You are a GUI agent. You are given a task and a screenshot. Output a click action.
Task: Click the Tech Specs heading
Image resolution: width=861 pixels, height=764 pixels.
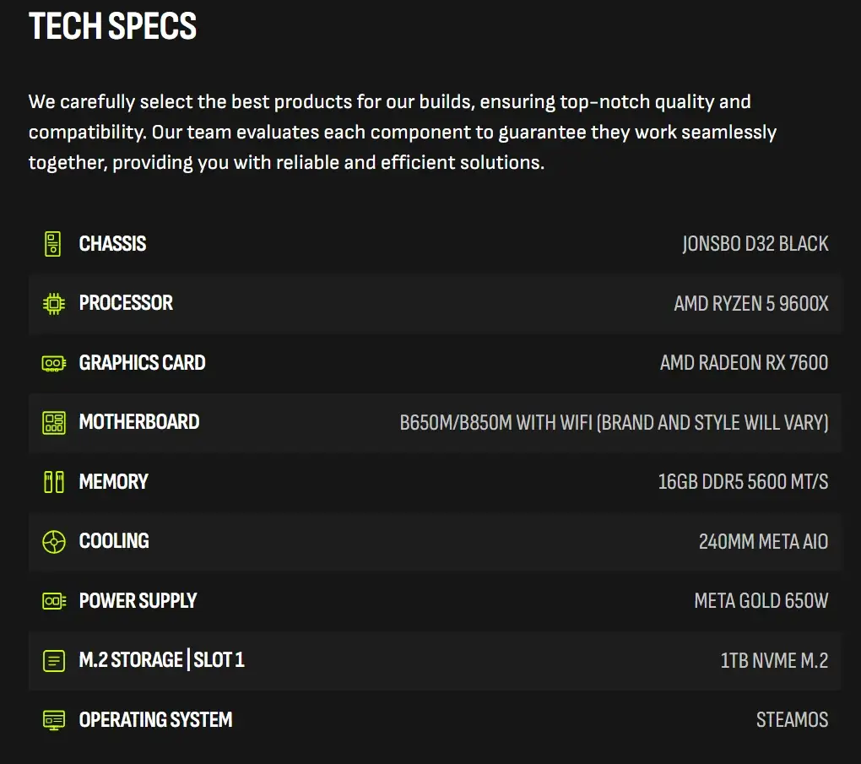112,26
